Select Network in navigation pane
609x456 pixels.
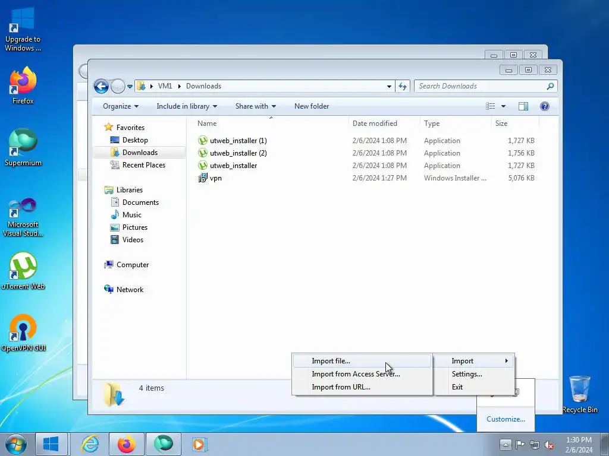130,290
